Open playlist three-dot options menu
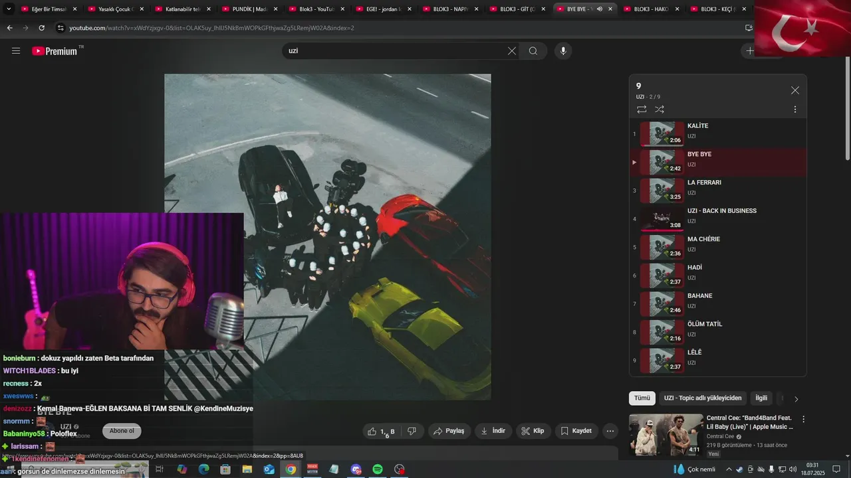The image size is (851, 478). (795, 110)
